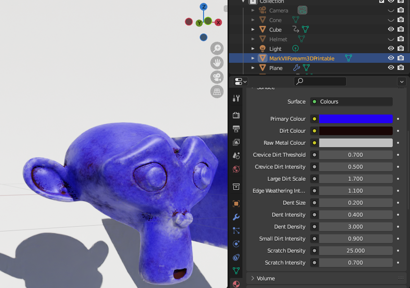Open the Material properties tab
This screenshot has width=410, height=288.
(236, 284)
